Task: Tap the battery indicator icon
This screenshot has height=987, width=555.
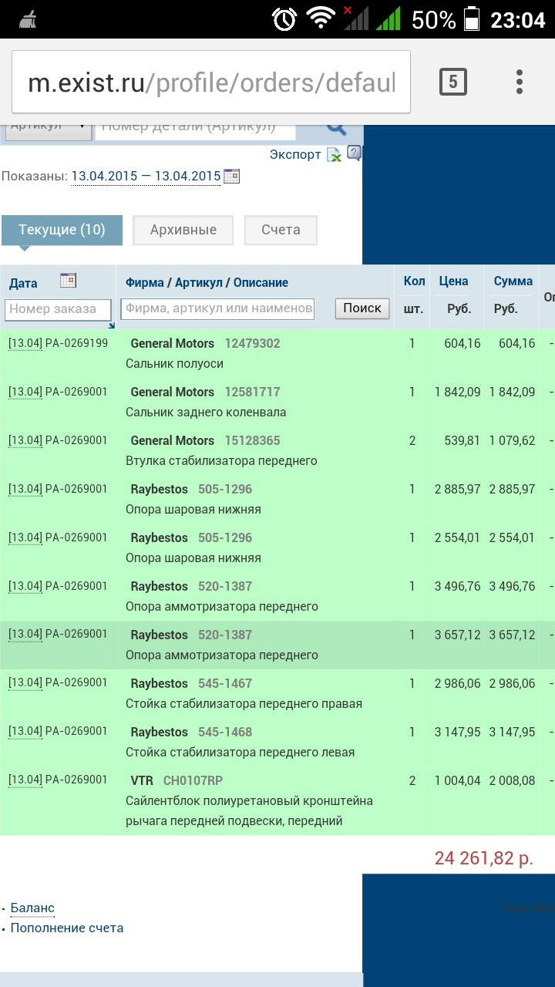Action: (x=471, y=19)
